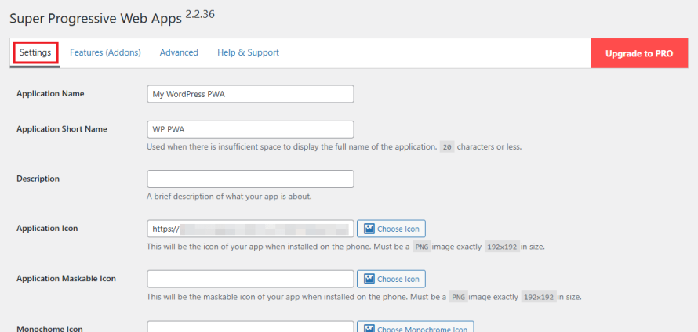Click 'A brief description of what your app' hint
The height and width of the screenshot is (332, 698).
pos(229,196)
